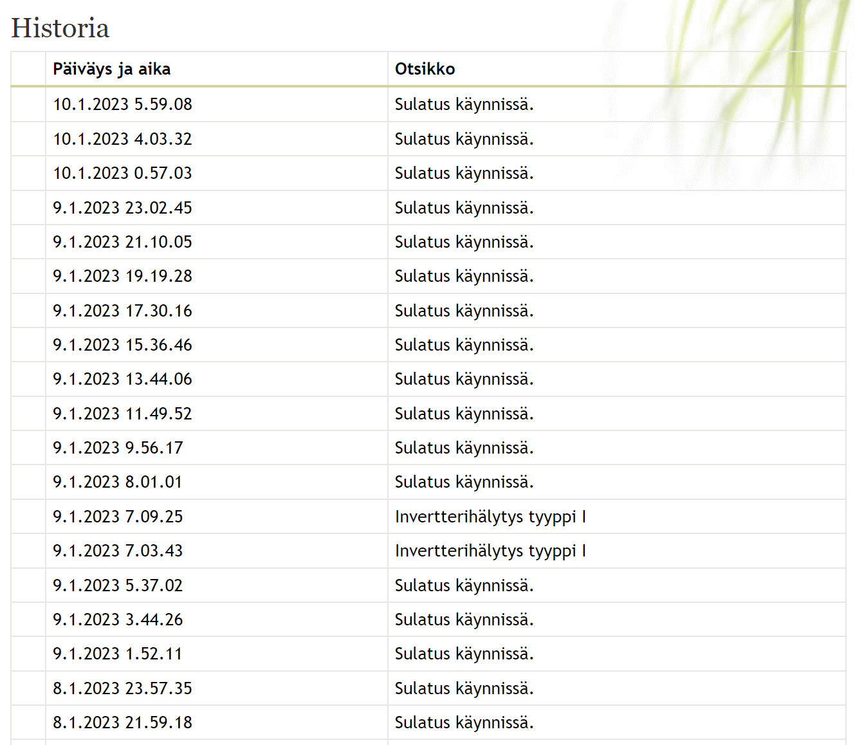Click the 9.1.2023 23.02.45 timestamp
The width and height of the screenshot is (855, 745).
[x=122, y=208]
